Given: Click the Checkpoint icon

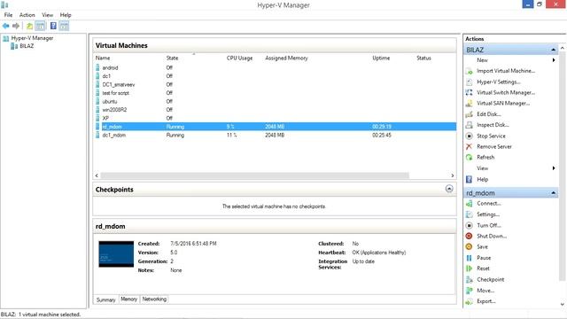Looking at the screenshot, I should pos(469,280).
